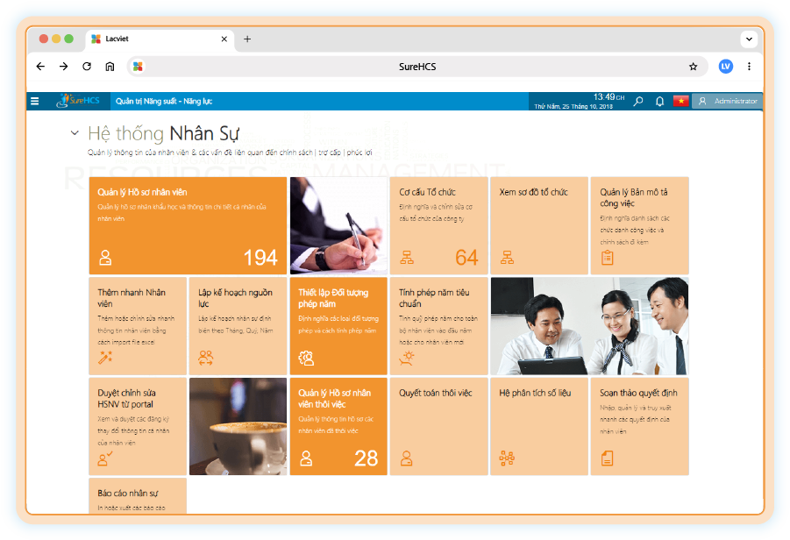
Task: Open the office team photo tile
Action: click(589, 326)
